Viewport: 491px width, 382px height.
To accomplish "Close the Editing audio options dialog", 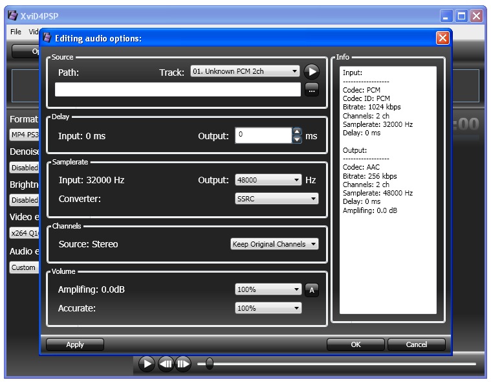I will [x=442, y=38].
